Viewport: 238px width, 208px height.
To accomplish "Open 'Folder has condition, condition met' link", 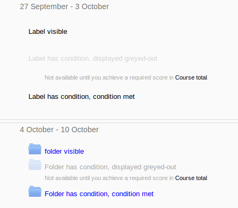I will coord(99,194).
